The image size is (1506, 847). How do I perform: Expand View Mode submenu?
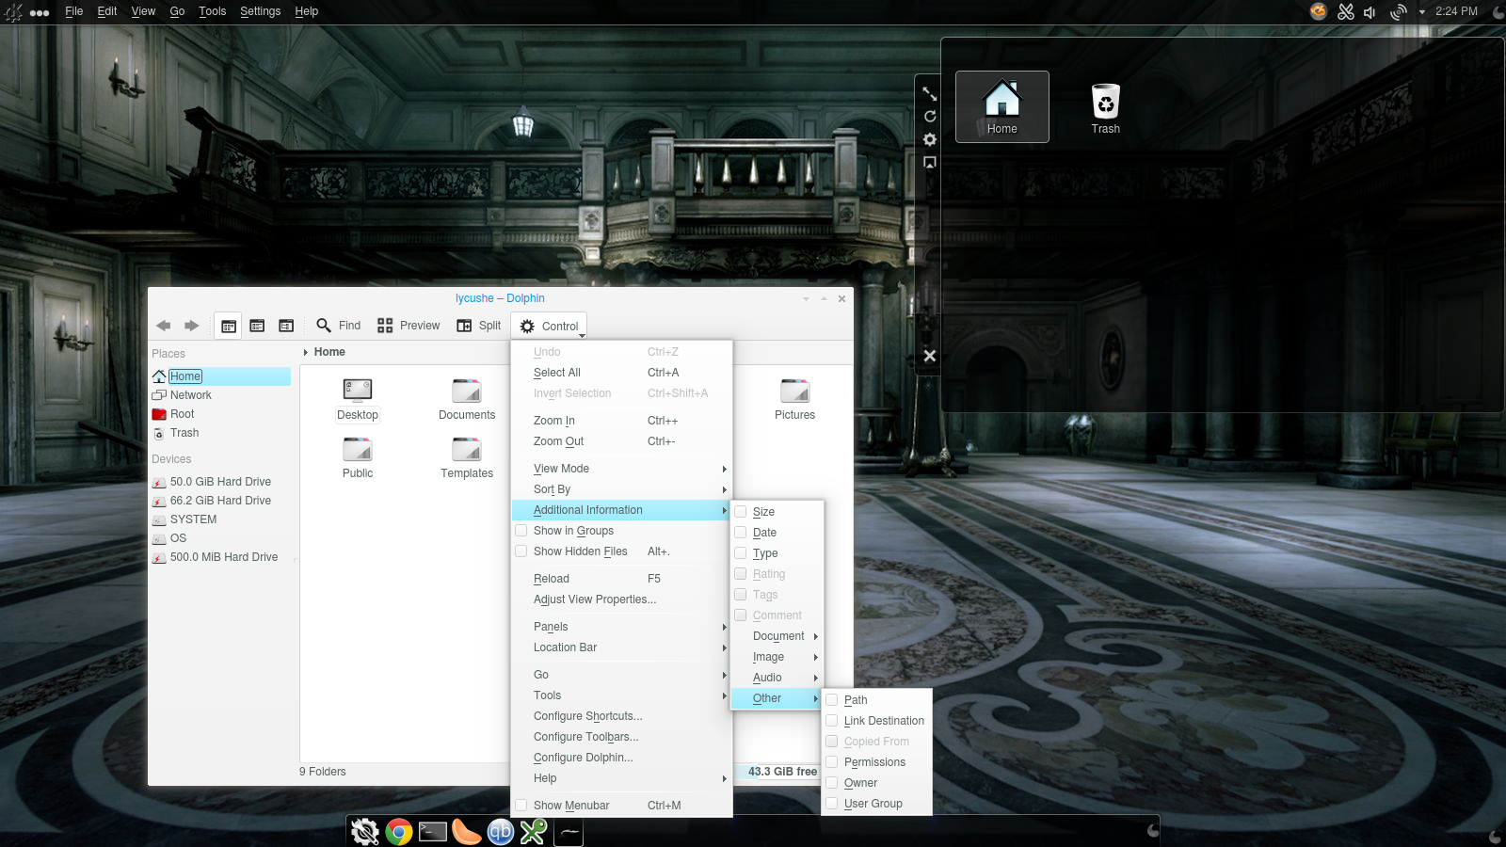tap(621, 469)
